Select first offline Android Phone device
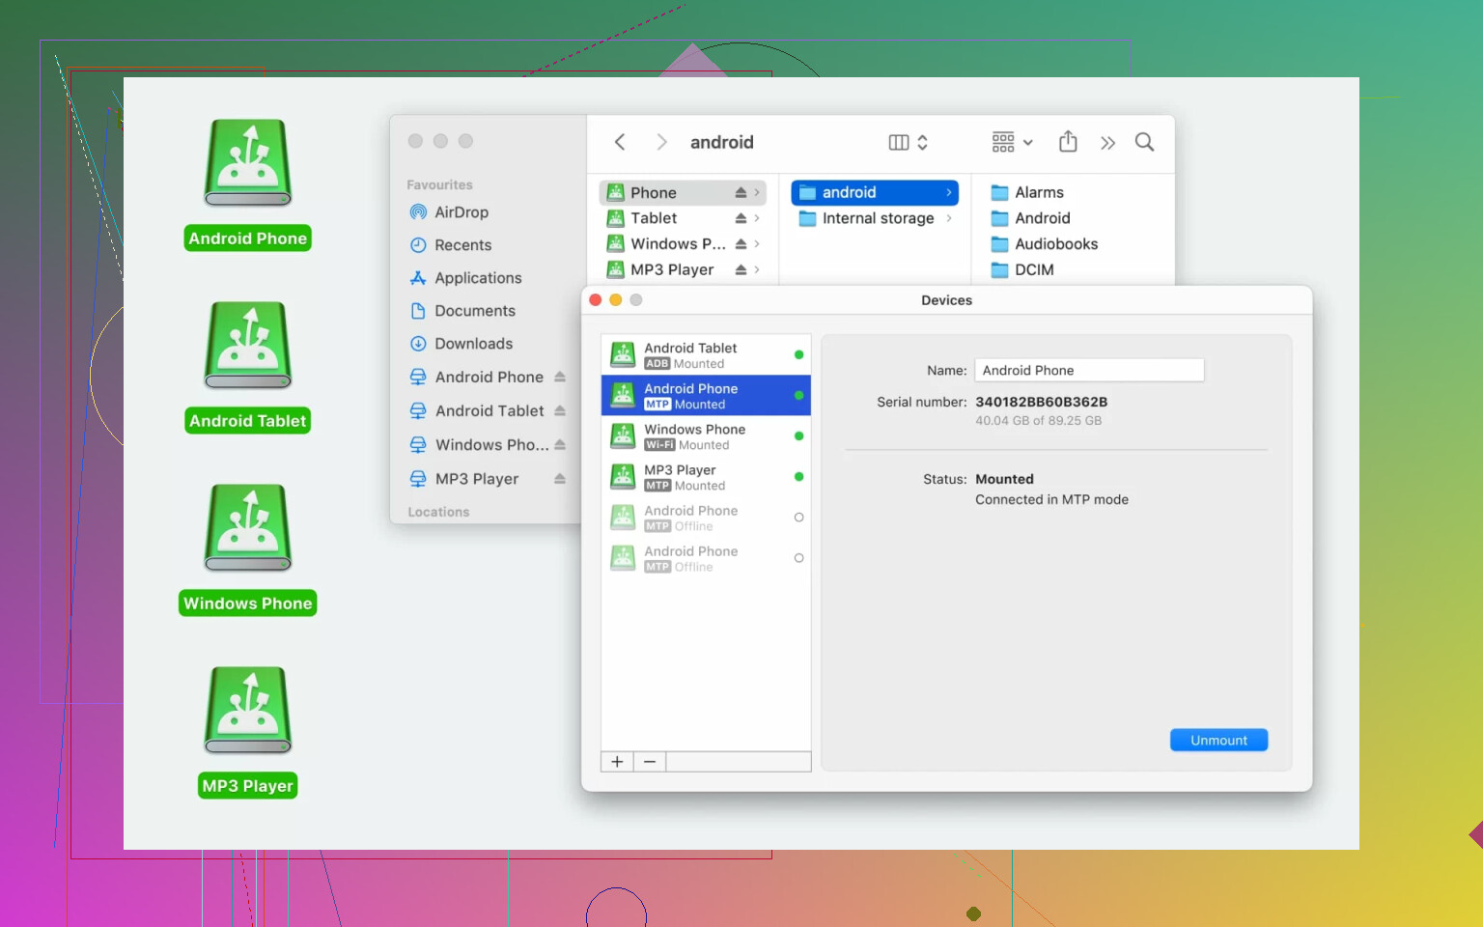The width and height of the screenshot is (1483, 927). pyautogui.click(x=706, y=518)
